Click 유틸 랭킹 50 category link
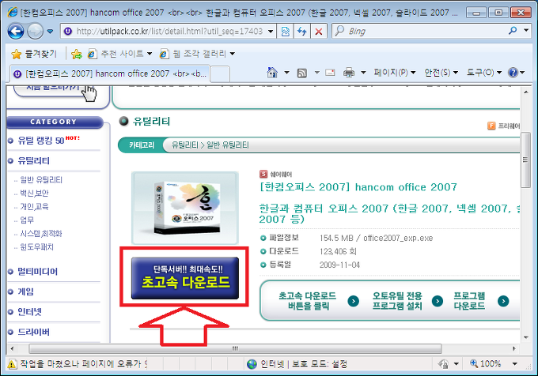Image resolution: width=538 pixels, height=376 pixels. pyautogui.click(x=41, y=141)
